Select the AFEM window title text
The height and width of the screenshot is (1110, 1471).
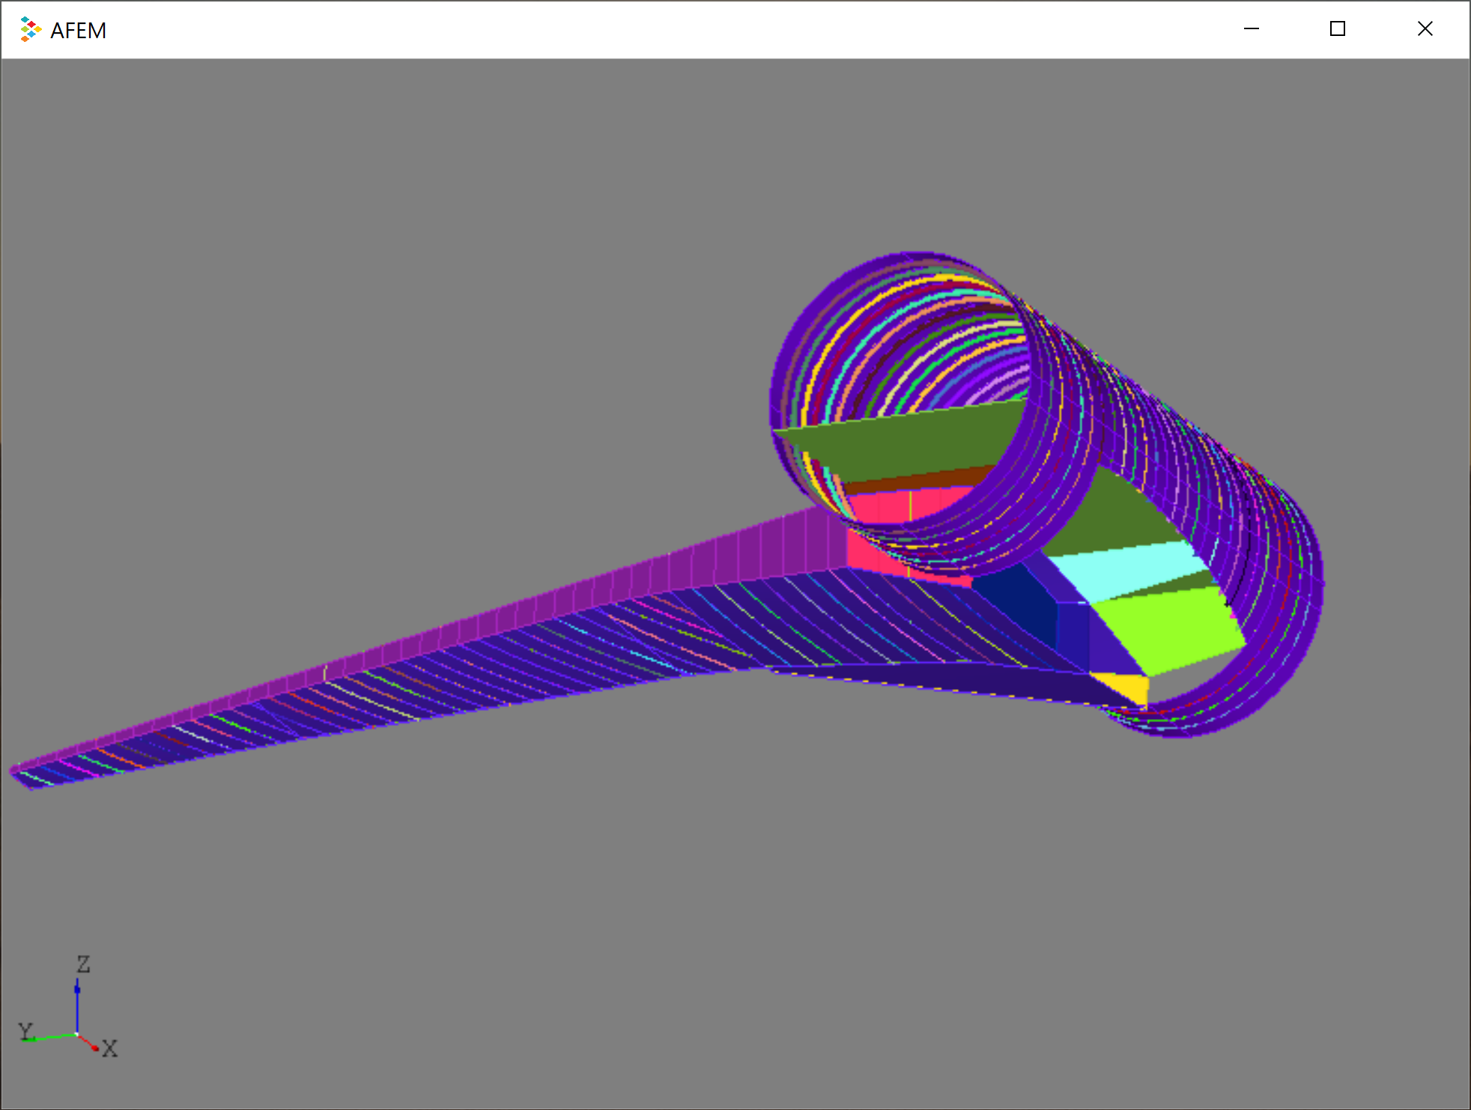tap(78, 31)
